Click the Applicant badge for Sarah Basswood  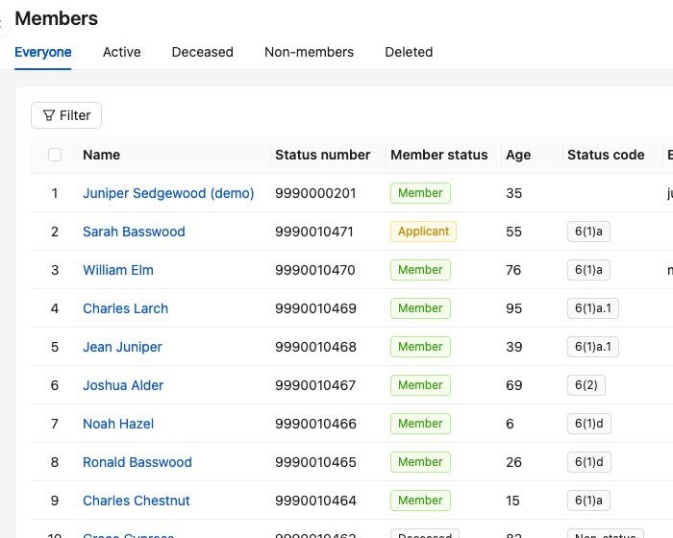point(423,232)
